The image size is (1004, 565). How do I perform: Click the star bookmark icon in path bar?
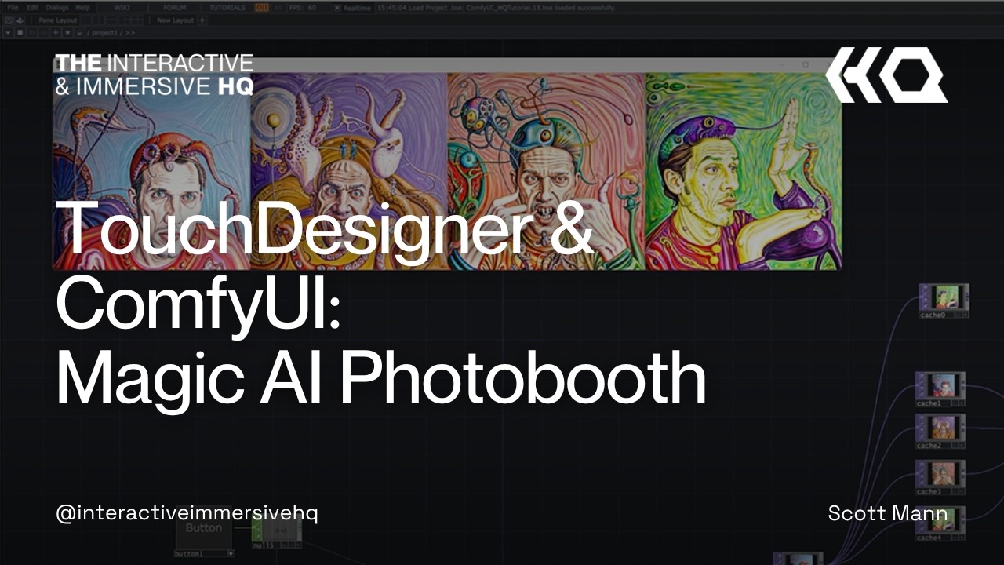[67, 33]
